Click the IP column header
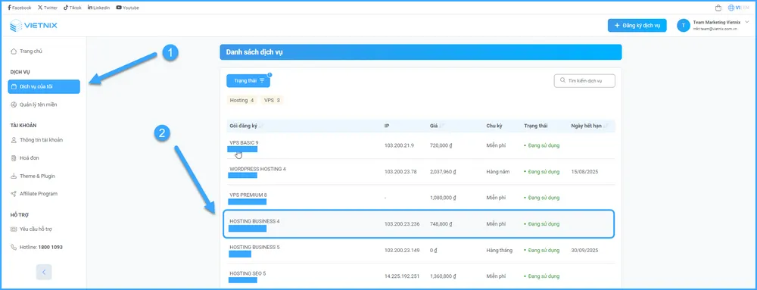Screen dimensions: 757x290 (x=387, y=126)
